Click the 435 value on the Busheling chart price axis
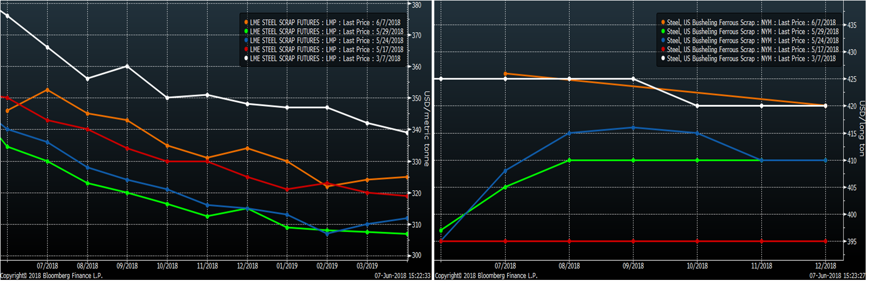Screen dimensions: 870x281 click(852, 26)
